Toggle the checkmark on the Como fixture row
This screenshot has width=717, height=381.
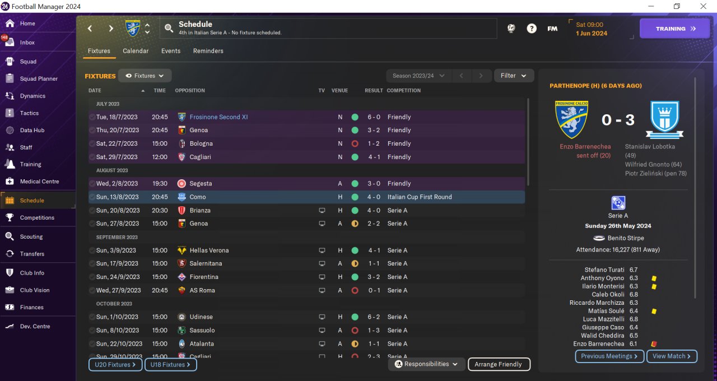pyautogui.click(x=92, y=197)
